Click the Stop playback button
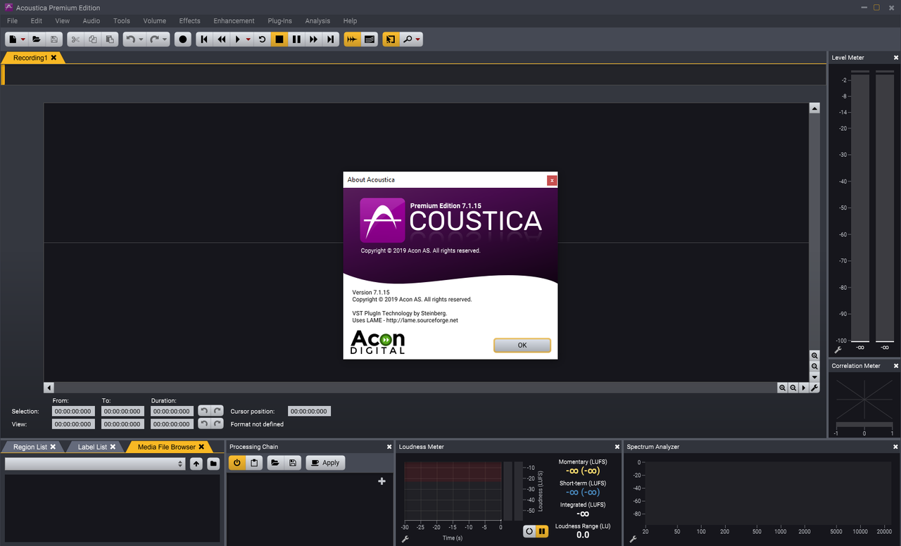Image resolution: width=901 pixels, height=546 pixels. (x=279, y=39)
